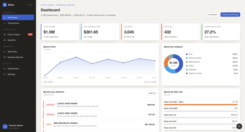Click the Peak: $267k text
The image size is (245, 132).
(x=48, y=82)
